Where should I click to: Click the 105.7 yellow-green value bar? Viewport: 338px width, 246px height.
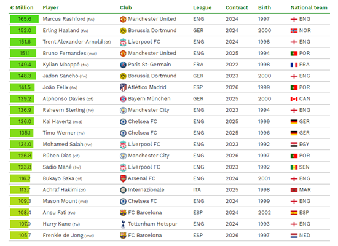coord(20,235)
